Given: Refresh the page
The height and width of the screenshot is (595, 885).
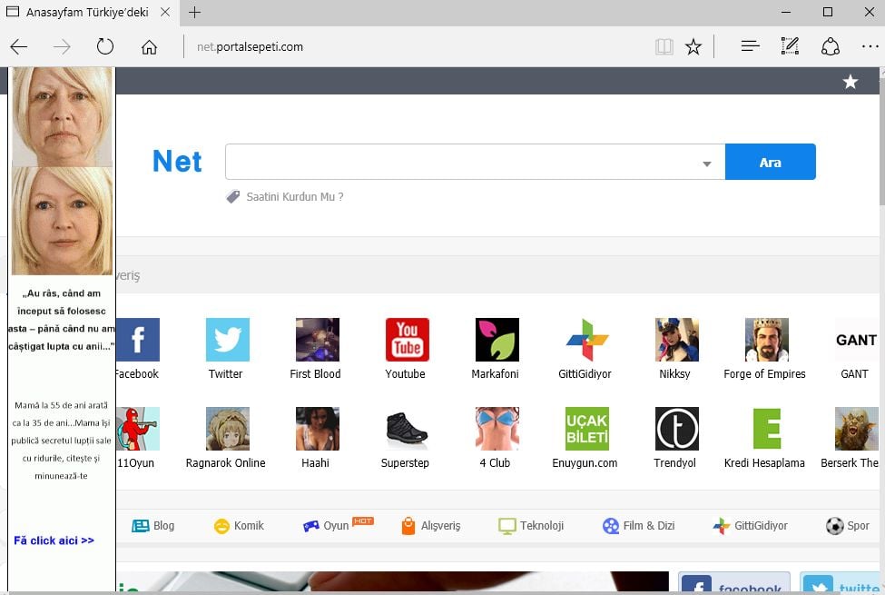Looking at the screenshot, I should [105, 46].
